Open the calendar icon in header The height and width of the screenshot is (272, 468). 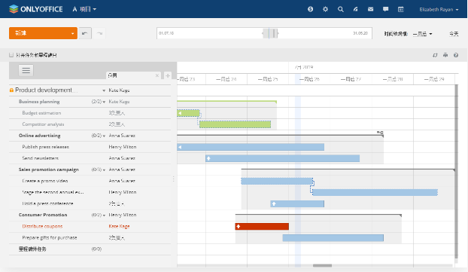[x=401, y=9]
